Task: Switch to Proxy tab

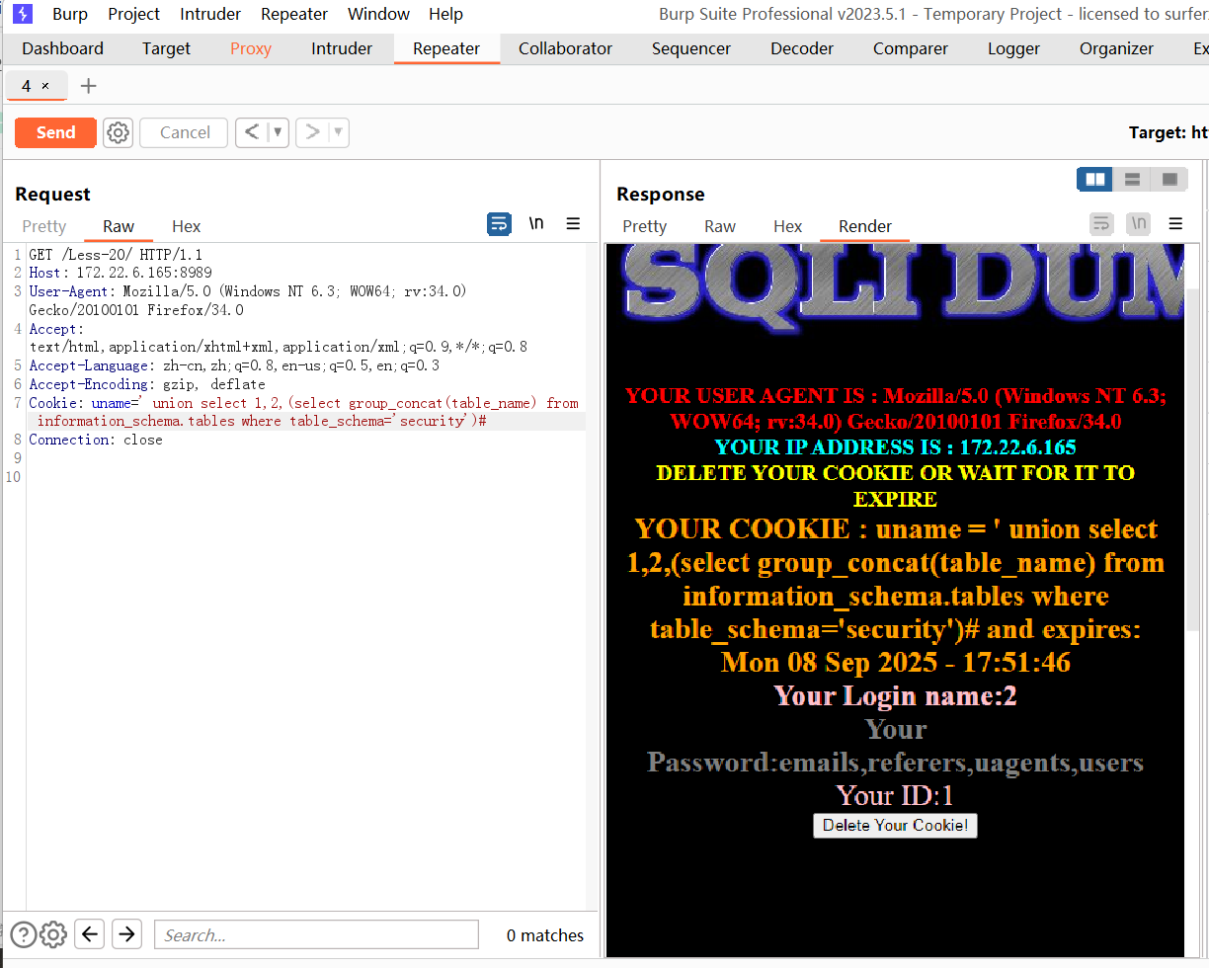Action: (x=251, y=48)
